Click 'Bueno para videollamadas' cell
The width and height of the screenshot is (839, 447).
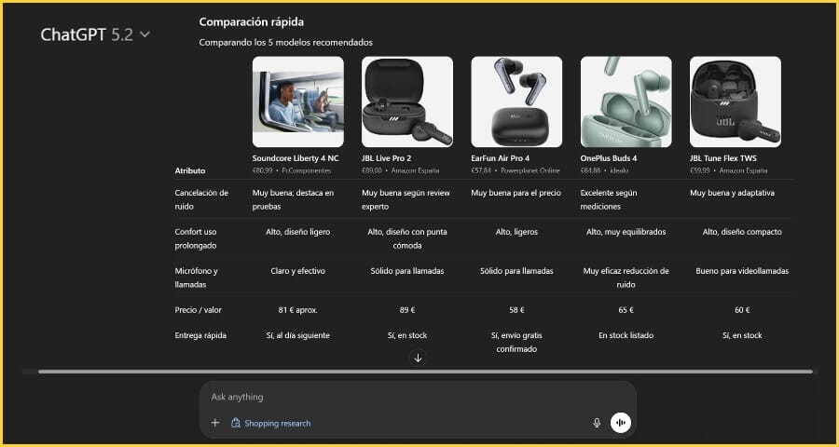[x=742, y=271]
